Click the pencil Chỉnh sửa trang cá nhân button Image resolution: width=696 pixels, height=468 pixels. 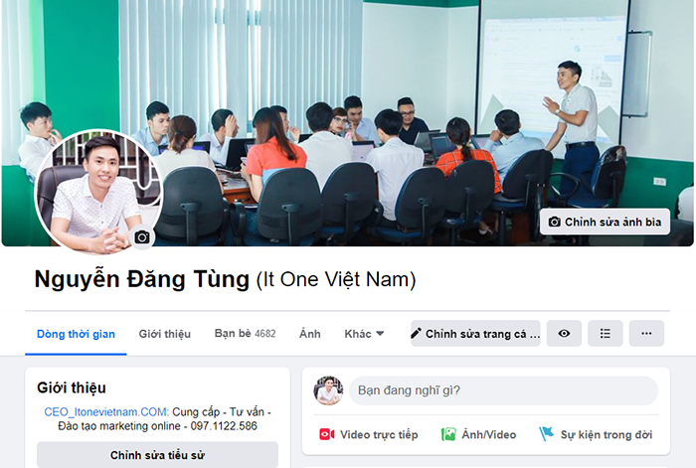coord(475,333)
